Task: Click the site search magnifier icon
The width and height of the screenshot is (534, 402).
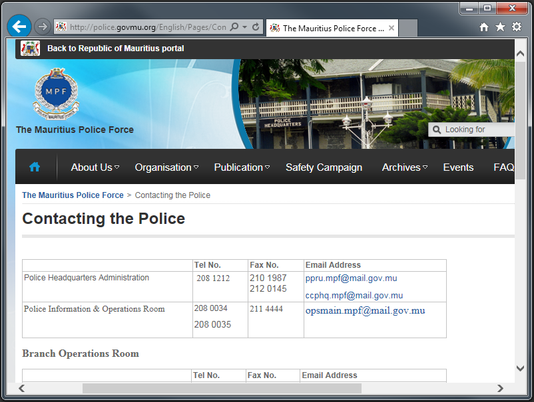Action: 437,130
